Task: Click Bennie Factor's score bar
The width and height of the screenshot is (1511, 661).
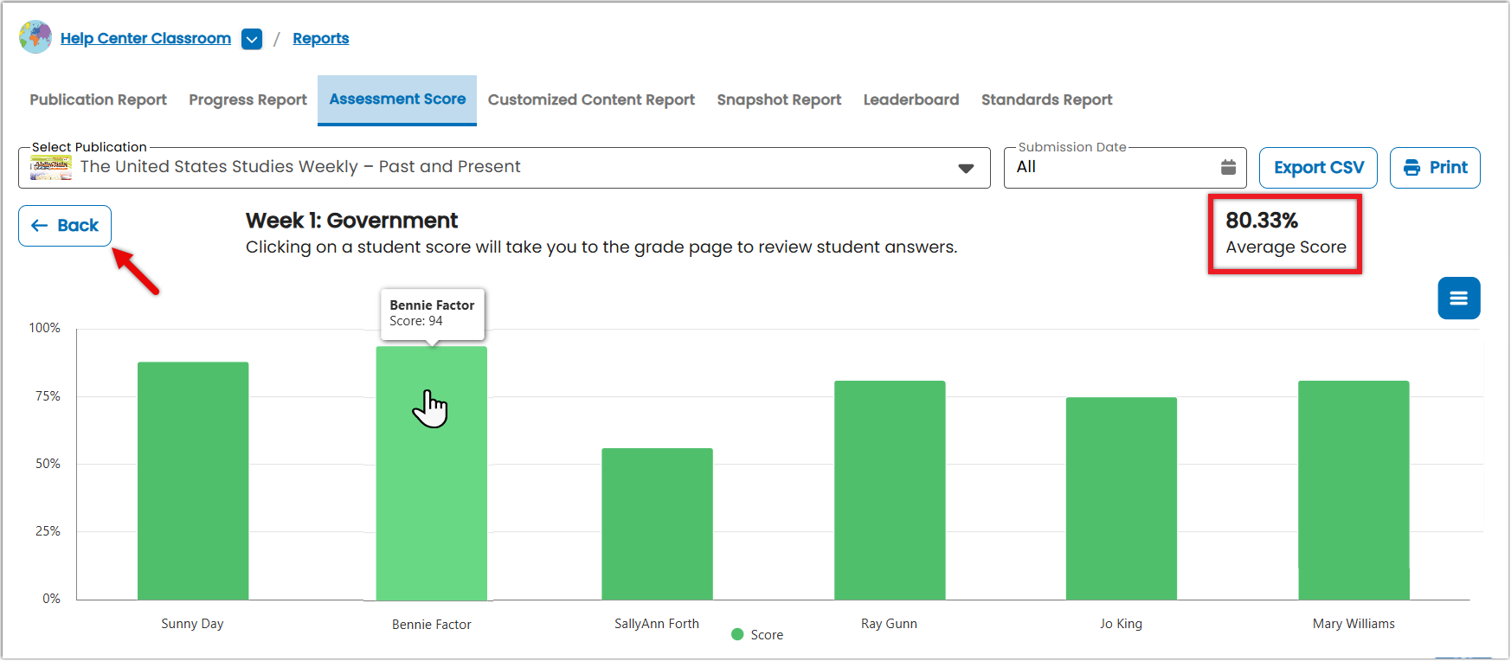Action: coord(432,473)
